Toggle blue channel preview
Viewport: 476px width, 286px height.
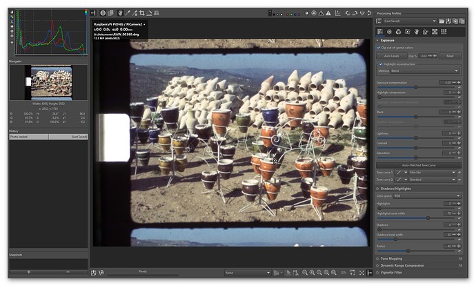295,15
